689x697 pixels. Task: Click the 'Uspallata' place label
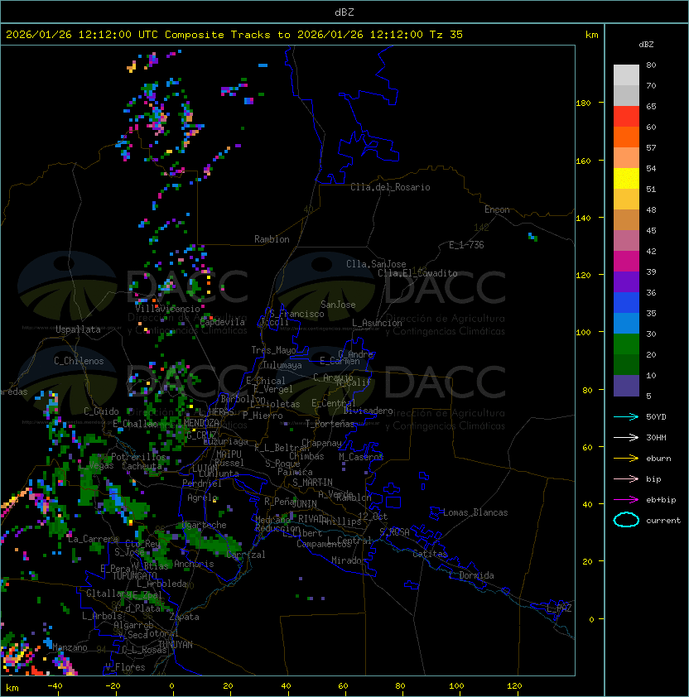click(78, 329)
